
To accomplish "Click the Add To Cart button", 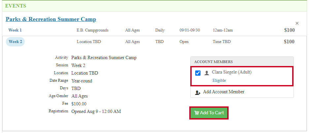I will point(209,113).
